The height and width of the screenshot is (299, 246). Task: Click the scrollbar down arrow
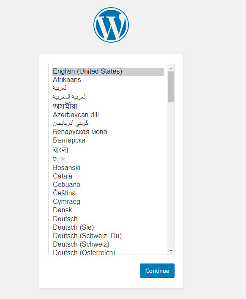pos(171,251)
